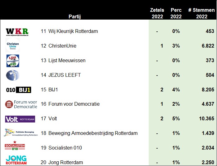The image size is (217, 166).
Task: Select the ChristenUnie 3% percentage cell
Action: click(176, 46)
